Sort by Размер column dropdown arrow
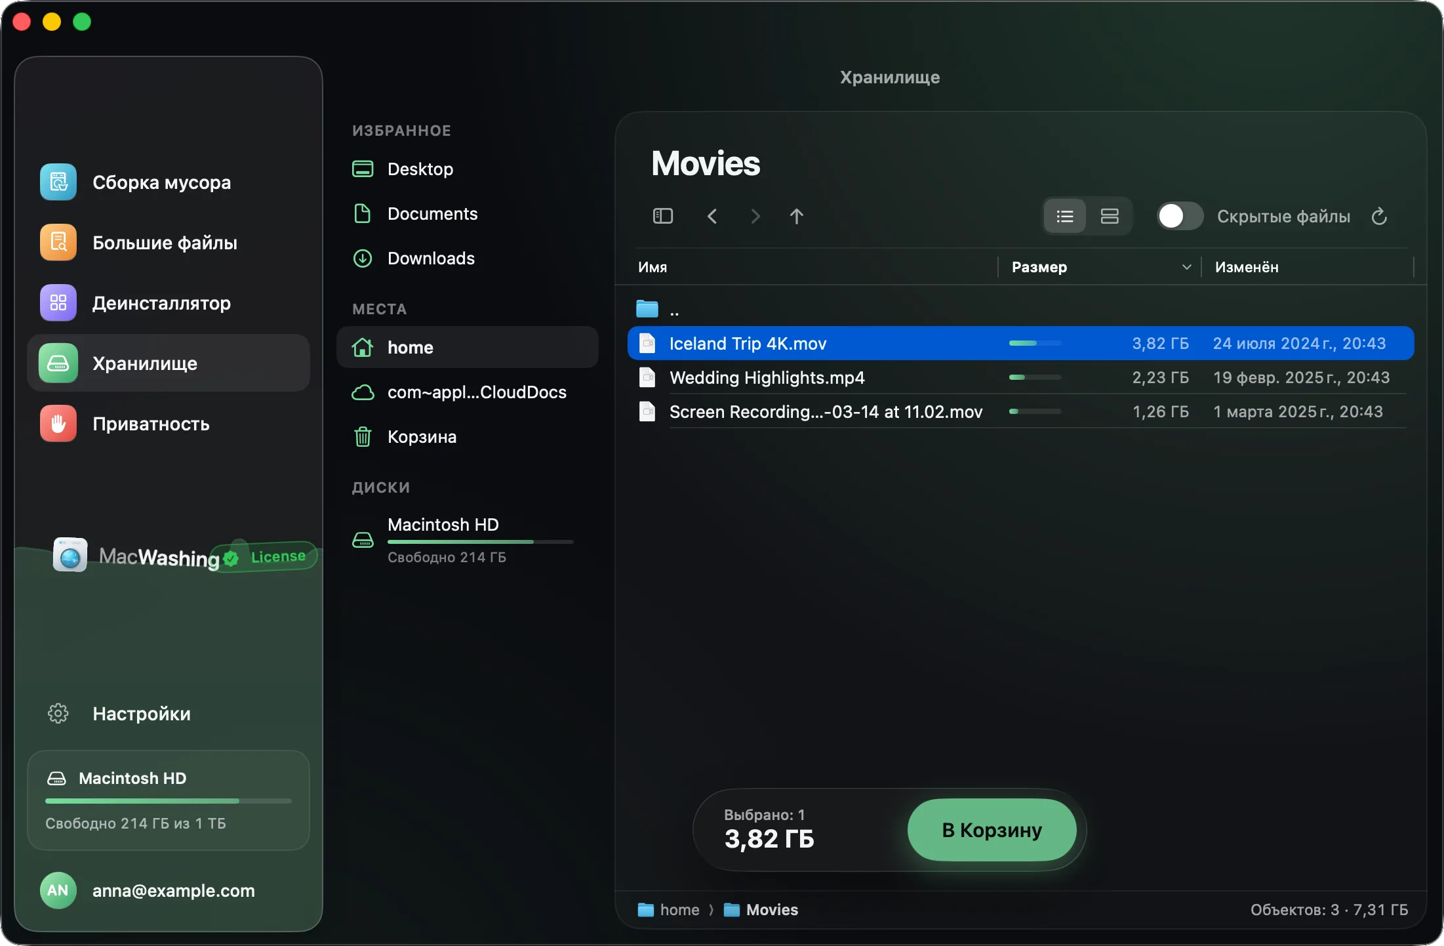The height and width of the screenshot is (946, 1444). pos(1186,267)
